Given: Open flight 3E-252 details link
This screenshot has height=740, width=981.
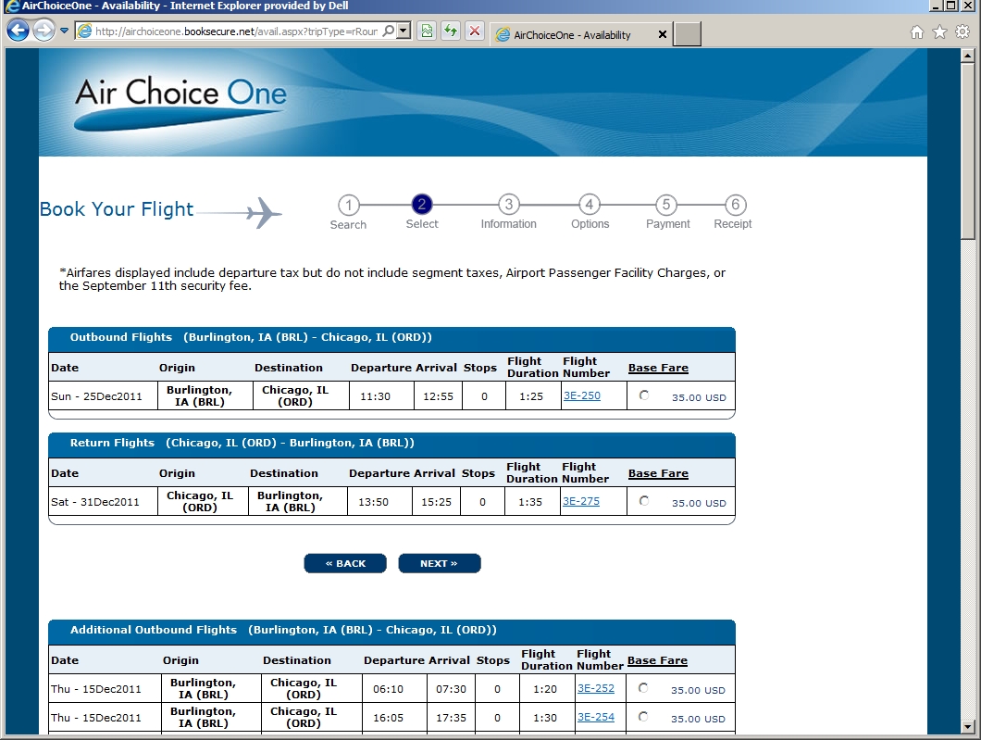Looking at the screenshot, I should (596, 689).
